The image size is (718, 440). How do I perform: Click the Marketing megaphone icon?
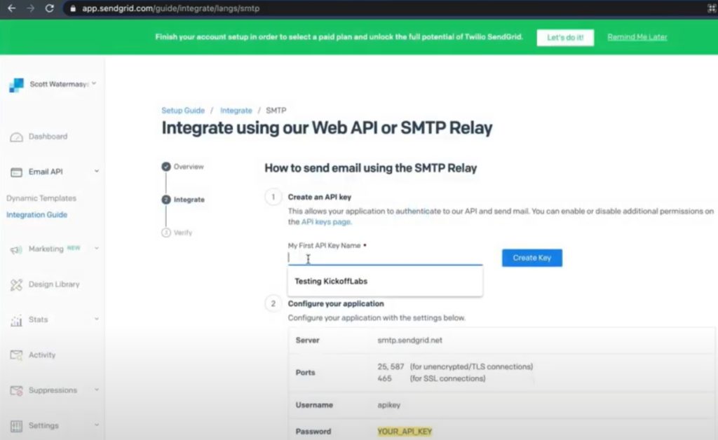[x=17, y=249]
